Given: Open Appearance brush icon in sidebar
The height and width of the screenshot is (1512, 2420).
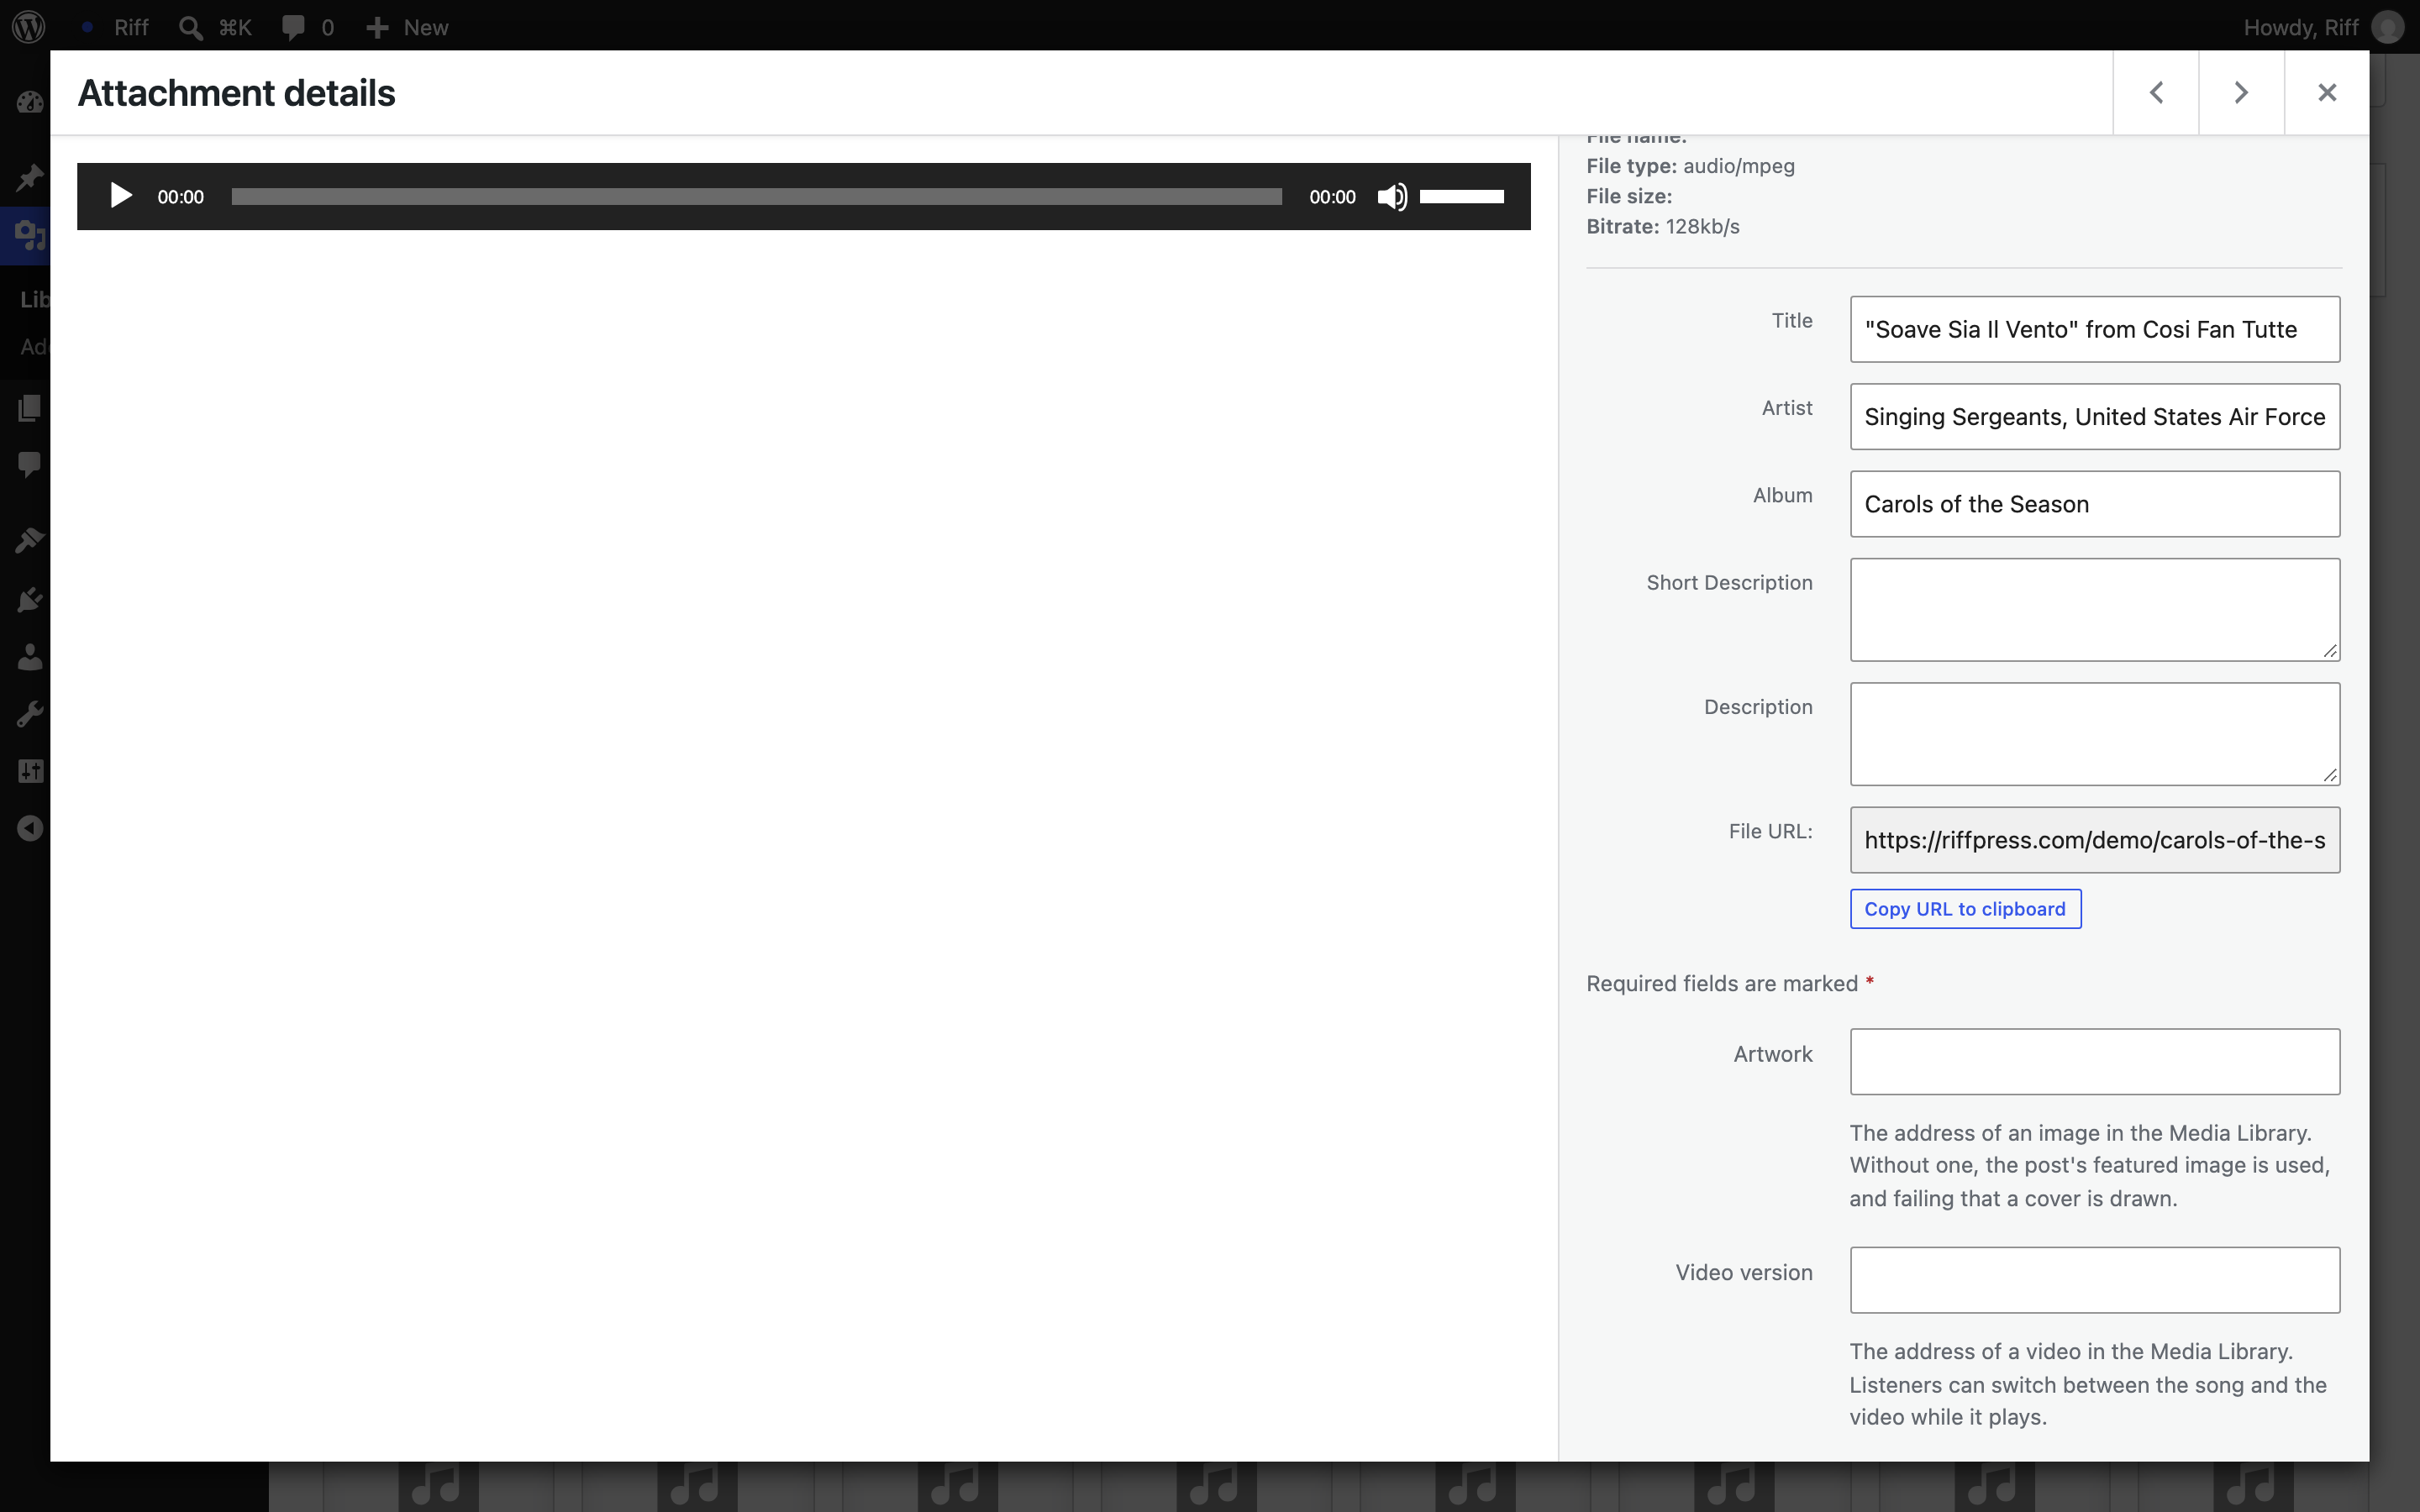Looking at the screenshot, I should click(29, 541).
